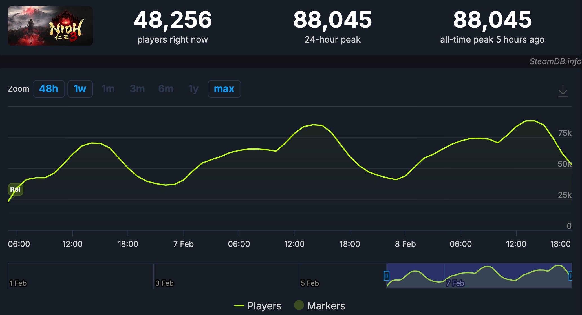Toggle the Players series in legend
This screenshot has width=582, height=315.
tap(264, 306)
